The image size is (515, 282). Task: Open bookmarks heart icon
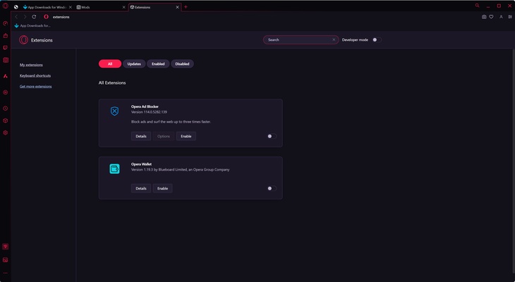coord(491,17)
